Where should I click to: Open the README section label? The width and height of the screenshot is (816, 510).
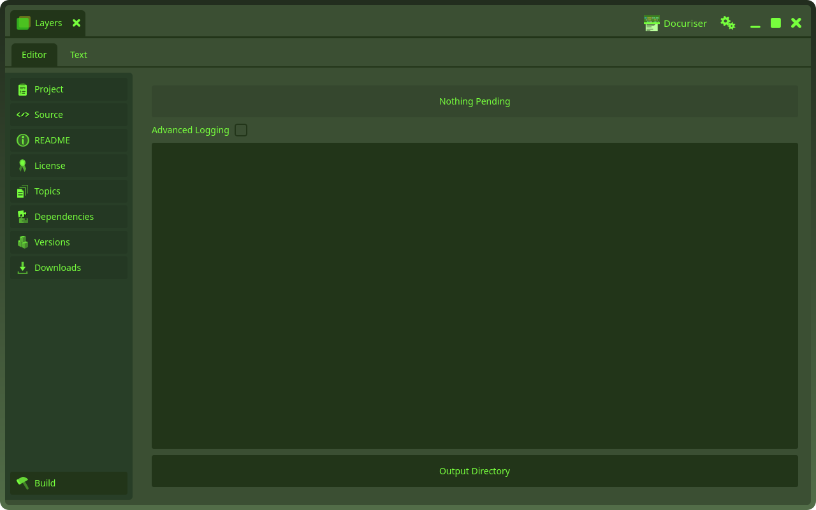click(52, 140)
